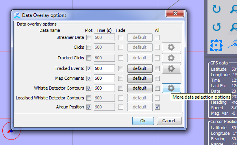
Task: Toggle Plot checkbox for Tracked Clicks
Action: (89, 58)
